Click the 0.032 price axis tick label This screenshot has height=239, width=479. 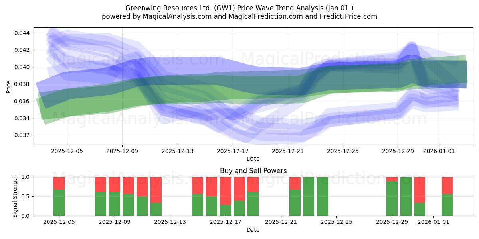pyautogui.click(x=22, y=135)
